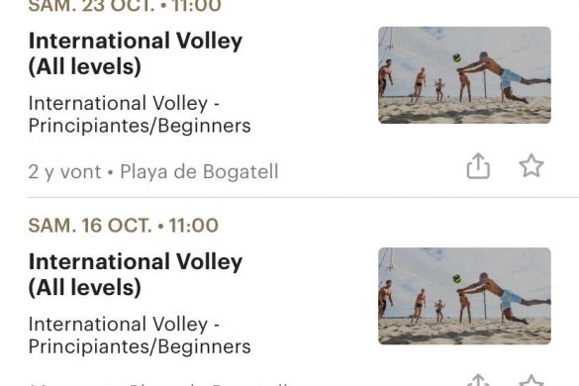Star the 23 Oct. International Volley event
Viewport: 579px width, 386px height.
pos(531,166)
